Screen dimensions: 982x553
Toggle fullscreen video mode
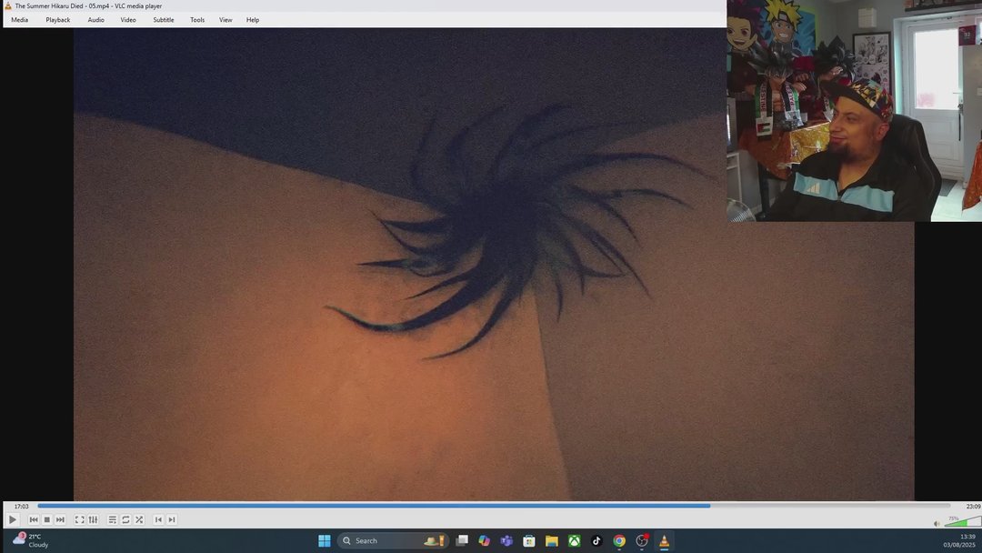pos(80,519)
